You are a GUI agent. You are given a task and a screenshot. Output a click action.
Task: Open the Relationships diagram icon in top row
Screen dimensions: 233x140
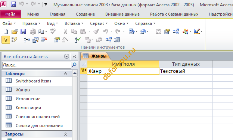tap(176, 32)
